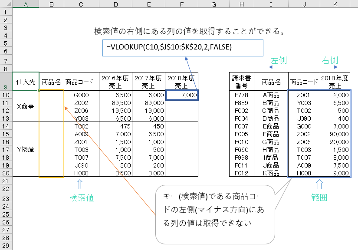Click 2016年度 sales value 475
The width and height of the screenshot is (358, 250).
tap(116, 126)
